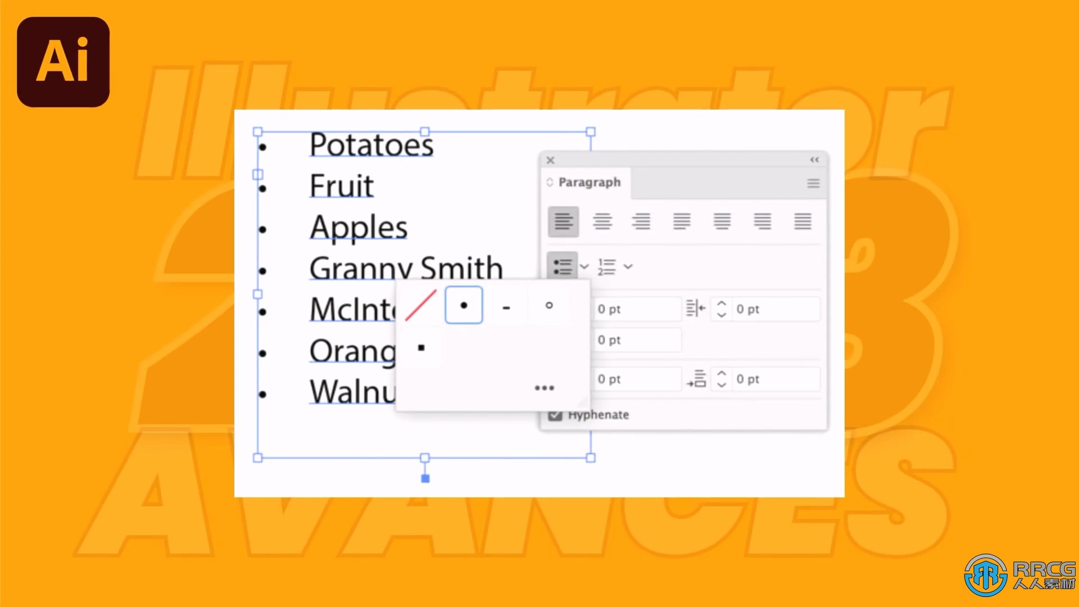Select the filled bullet glyph option
The image size is (1079, 607).
click(463, 305)
